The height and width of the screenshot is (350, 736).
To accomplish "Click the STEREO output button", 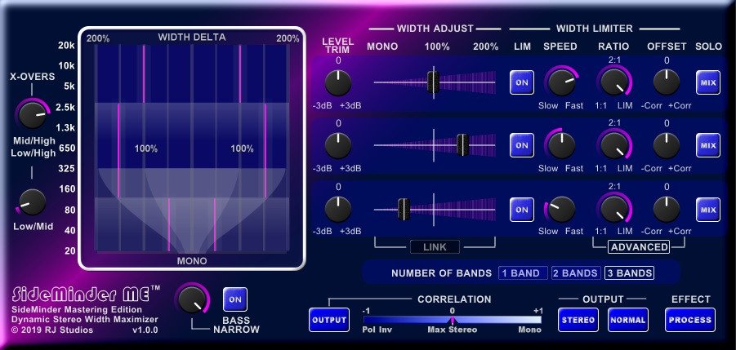I will point(578,320).
